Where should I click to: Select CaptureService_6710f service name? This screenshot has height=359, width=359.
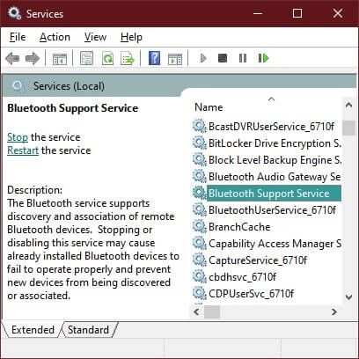[258, 260]
